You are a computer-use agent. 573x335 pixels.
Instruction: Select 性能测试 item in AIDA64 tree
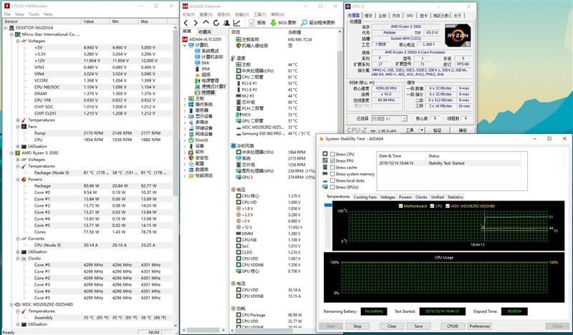(201, 175)
